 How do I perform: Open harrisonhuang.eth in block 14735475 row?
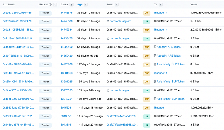(x=120, y=38)
